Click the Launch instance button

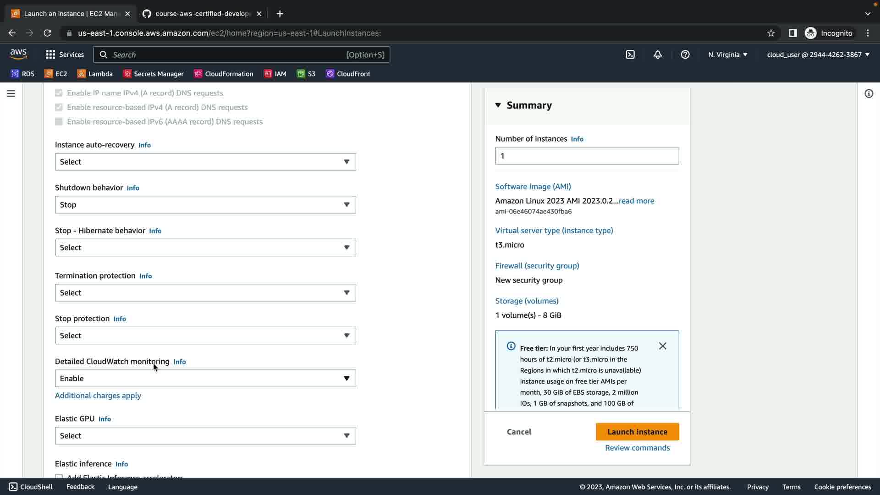pos(637,432)
